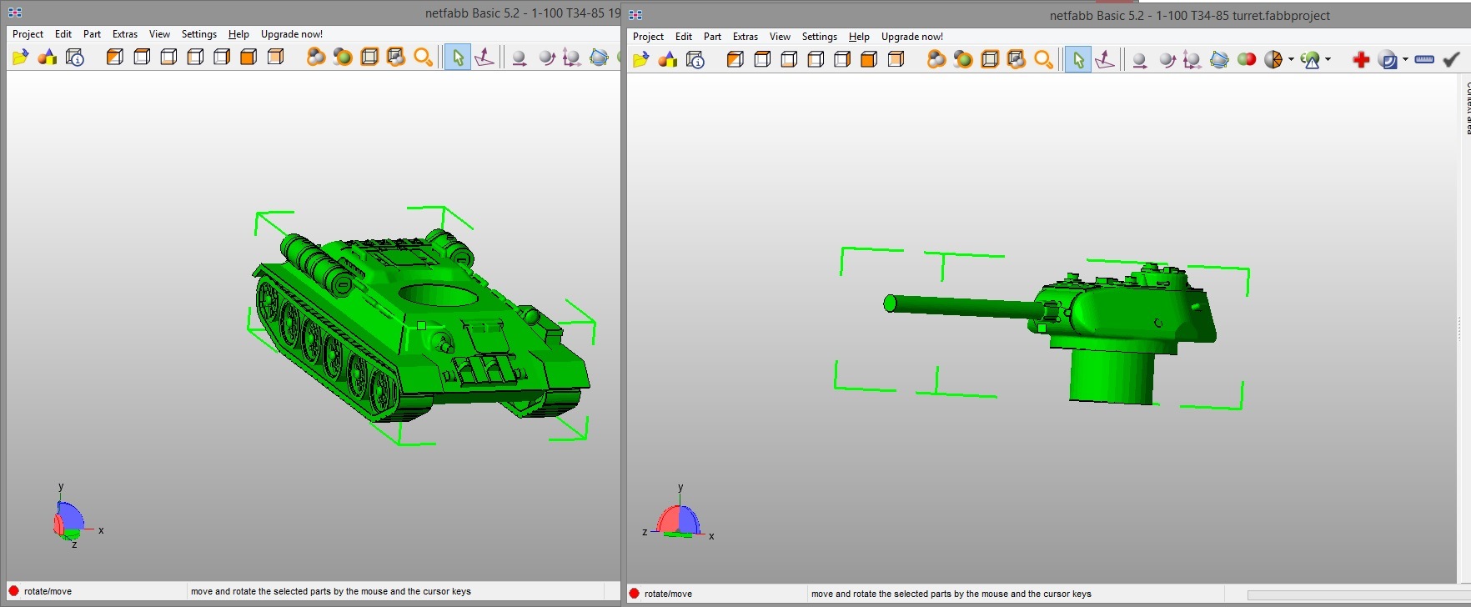Open the Extras menu in the hull window
Viewport: 1471px width, 607px height.
125,34
